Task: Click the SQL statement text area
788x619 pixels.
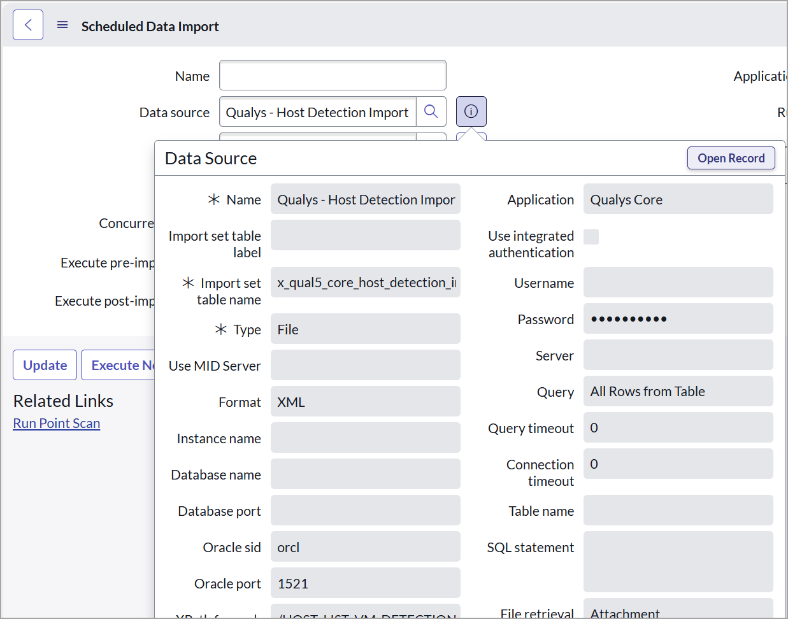Action: click(x=678, y=562)
